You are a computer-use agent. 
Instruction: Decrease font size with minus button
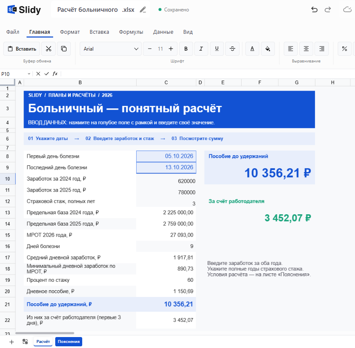(150, 49)
